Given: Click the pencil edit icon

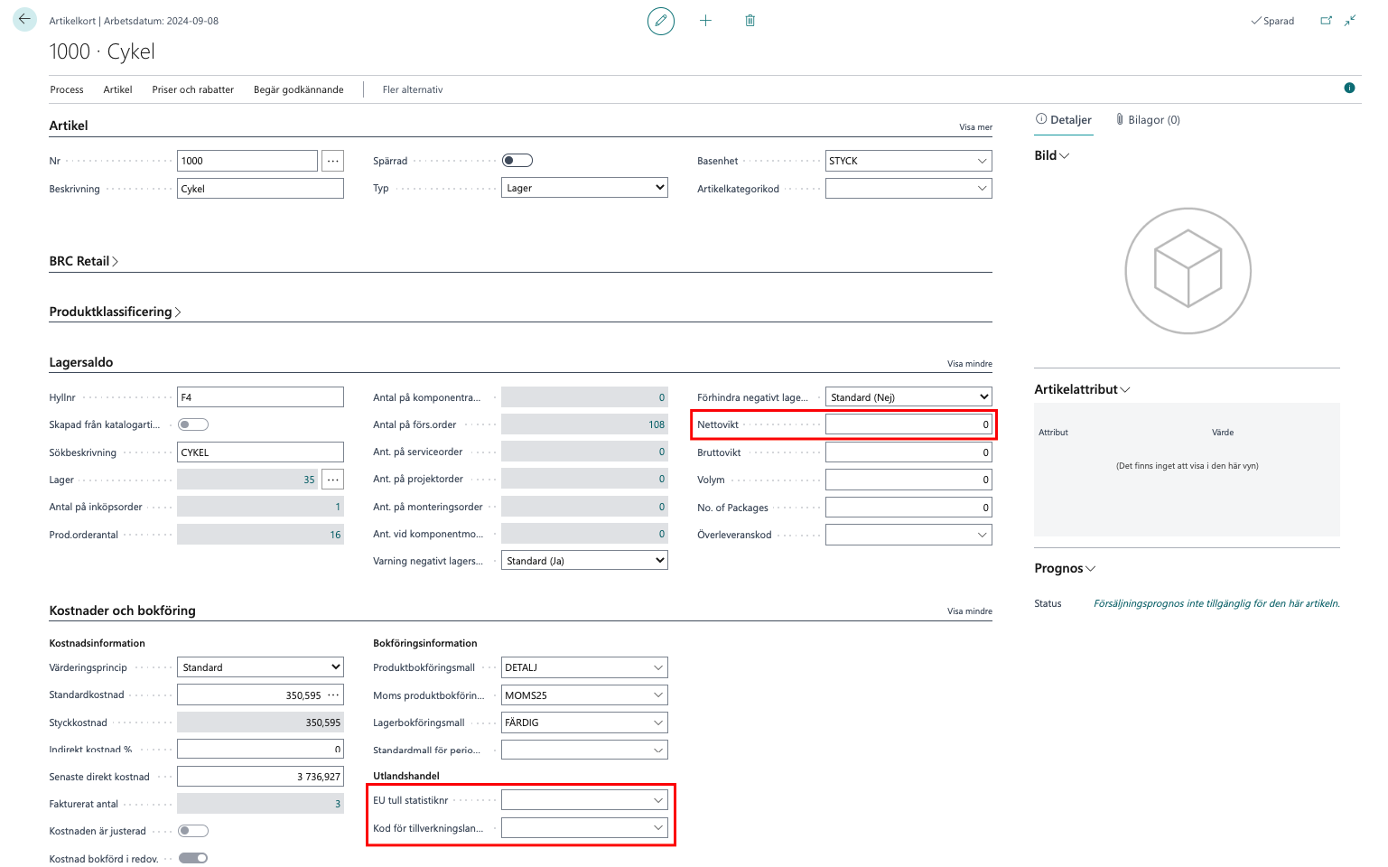Looking at the screenshot, I should pos(661,21).
